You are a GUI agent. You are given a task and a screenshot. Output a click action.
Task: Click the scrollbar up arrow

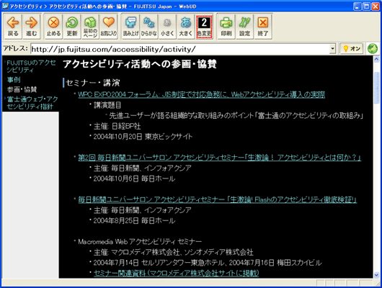click(376, 59)
